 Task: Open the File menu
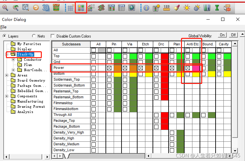3,27
